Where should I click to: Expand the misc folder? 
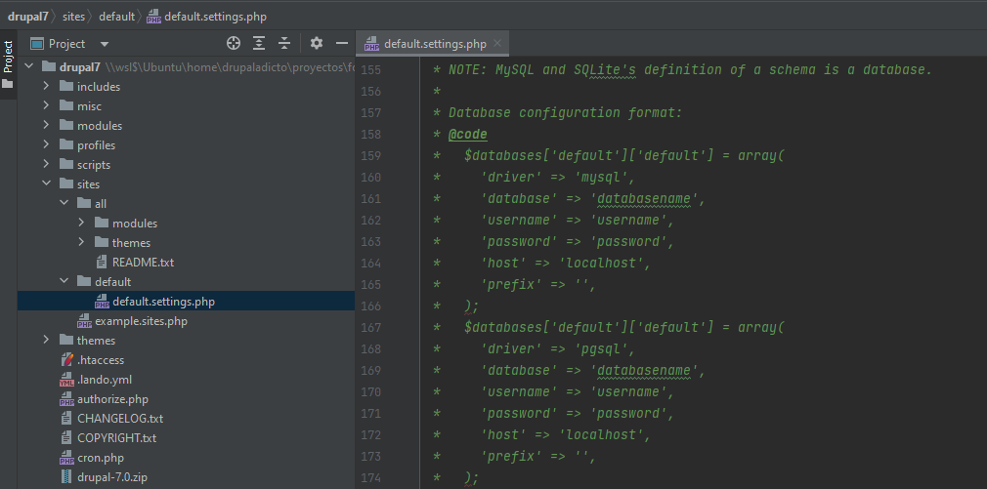coord(46,105)
